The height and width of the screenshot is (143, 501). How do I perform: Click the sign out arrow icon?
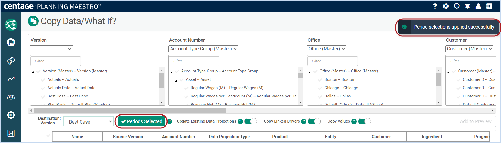coord(489,6)
